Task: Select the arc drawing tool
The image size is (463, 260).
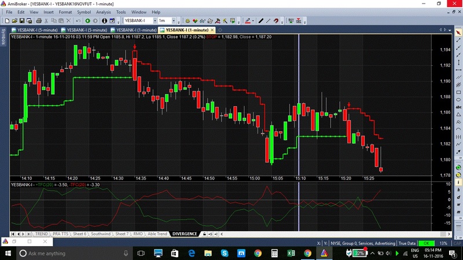Action: click(x=458, y=129)
